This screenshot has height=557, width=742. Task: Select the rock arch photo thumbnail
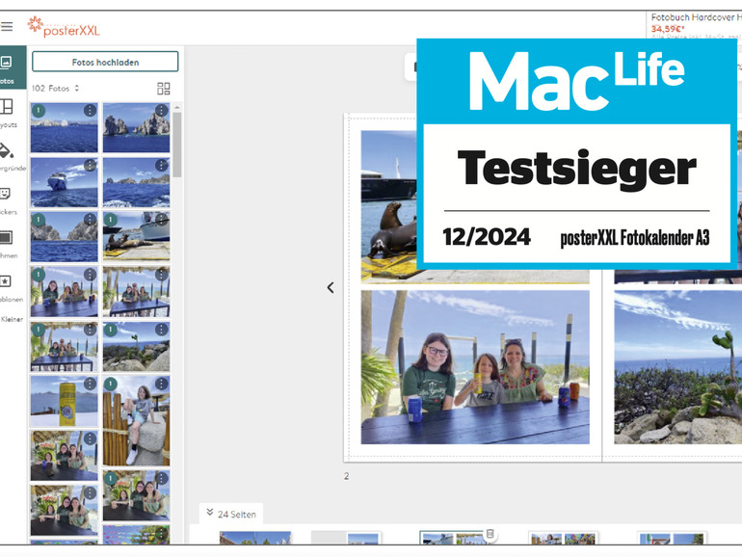tap(135, 128)
